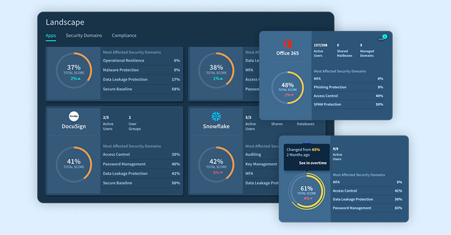451x235 pixels.
Task: Select Access Control 41% row
Action: [367, 190]
